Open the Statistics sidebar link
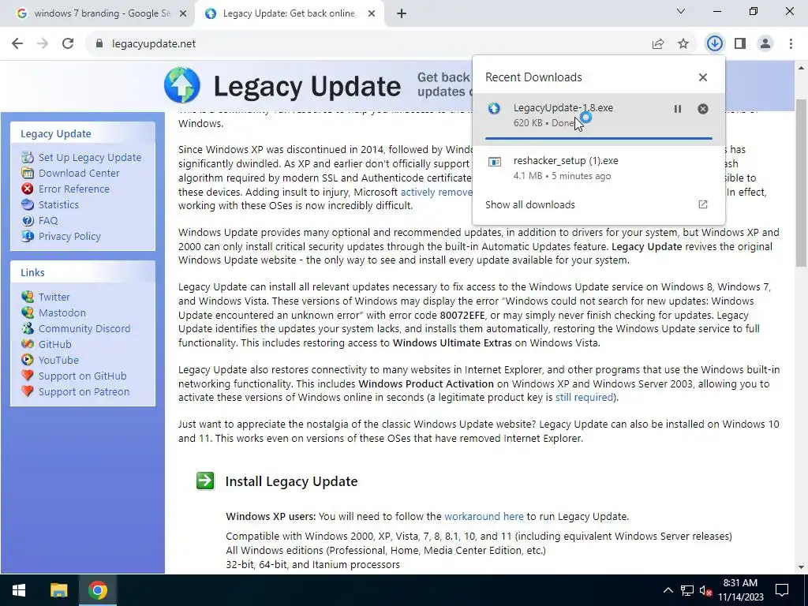Screen dimensions: 808x606 point(58,204)
